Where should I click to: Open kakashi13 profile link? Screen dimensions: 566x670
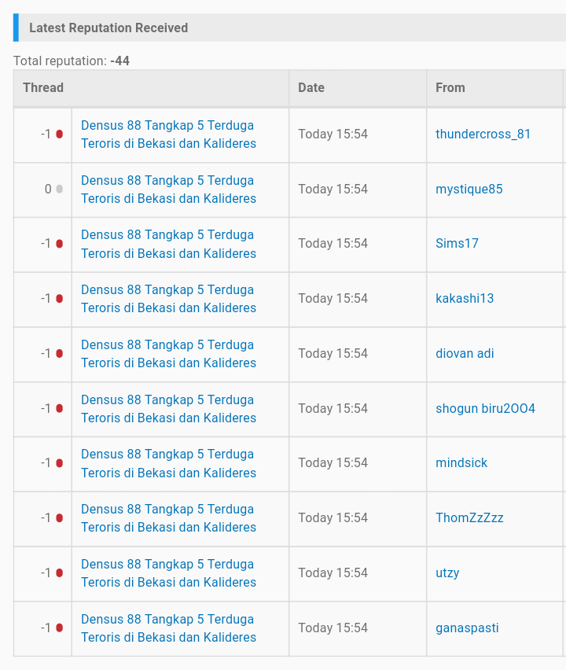[x=465, y=299]
